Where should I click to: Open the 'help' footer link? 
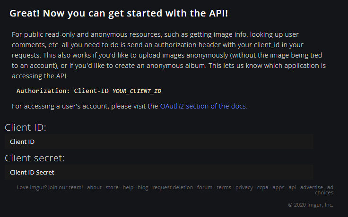(128, 187)
